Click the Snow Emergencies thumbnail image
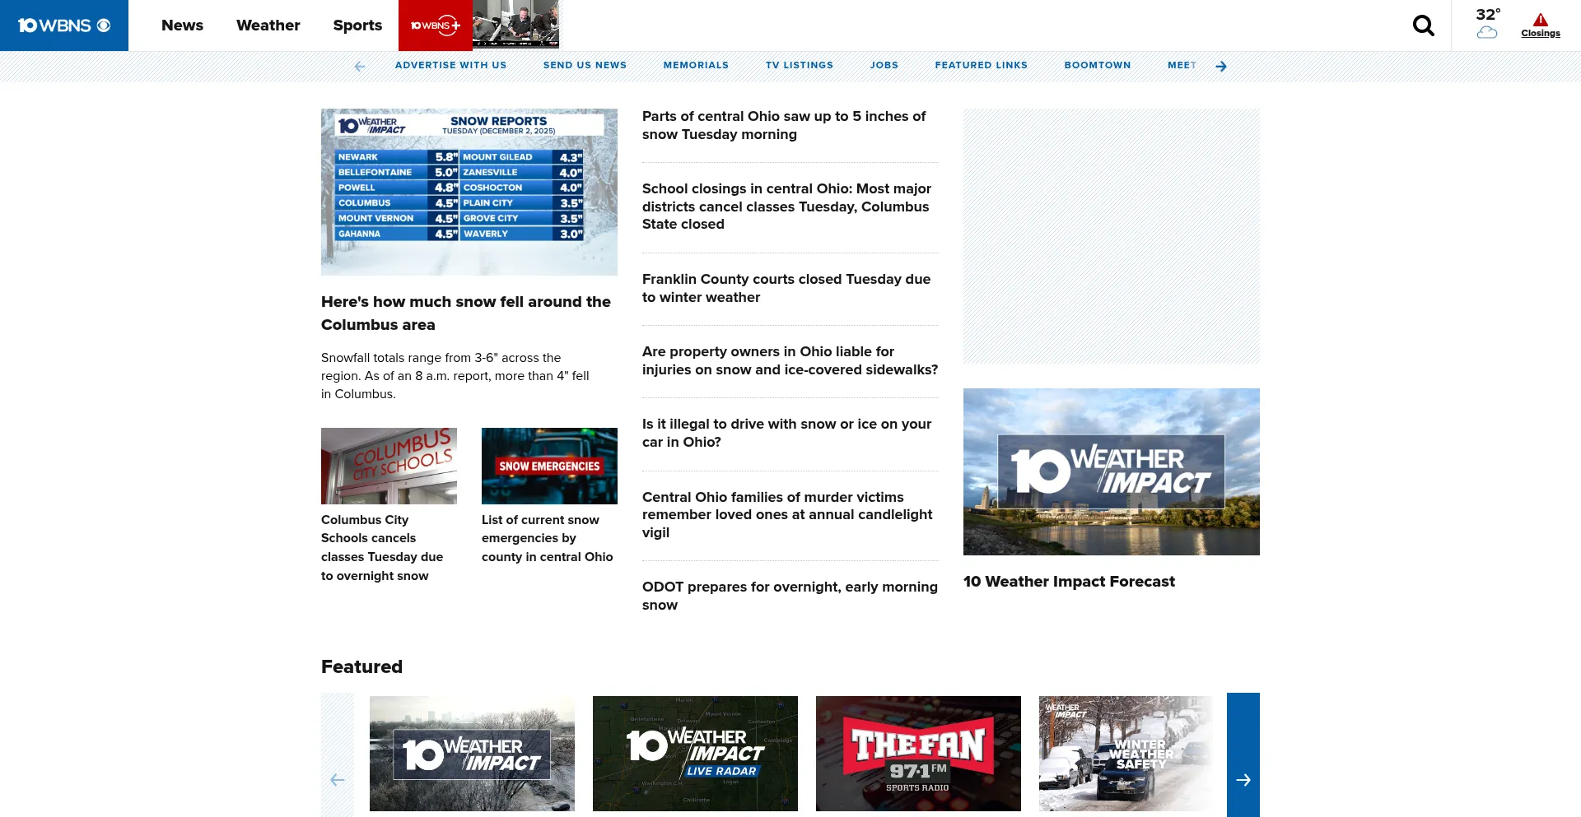The height and width of the screenshot is (817, 1581). pos(549,466)
